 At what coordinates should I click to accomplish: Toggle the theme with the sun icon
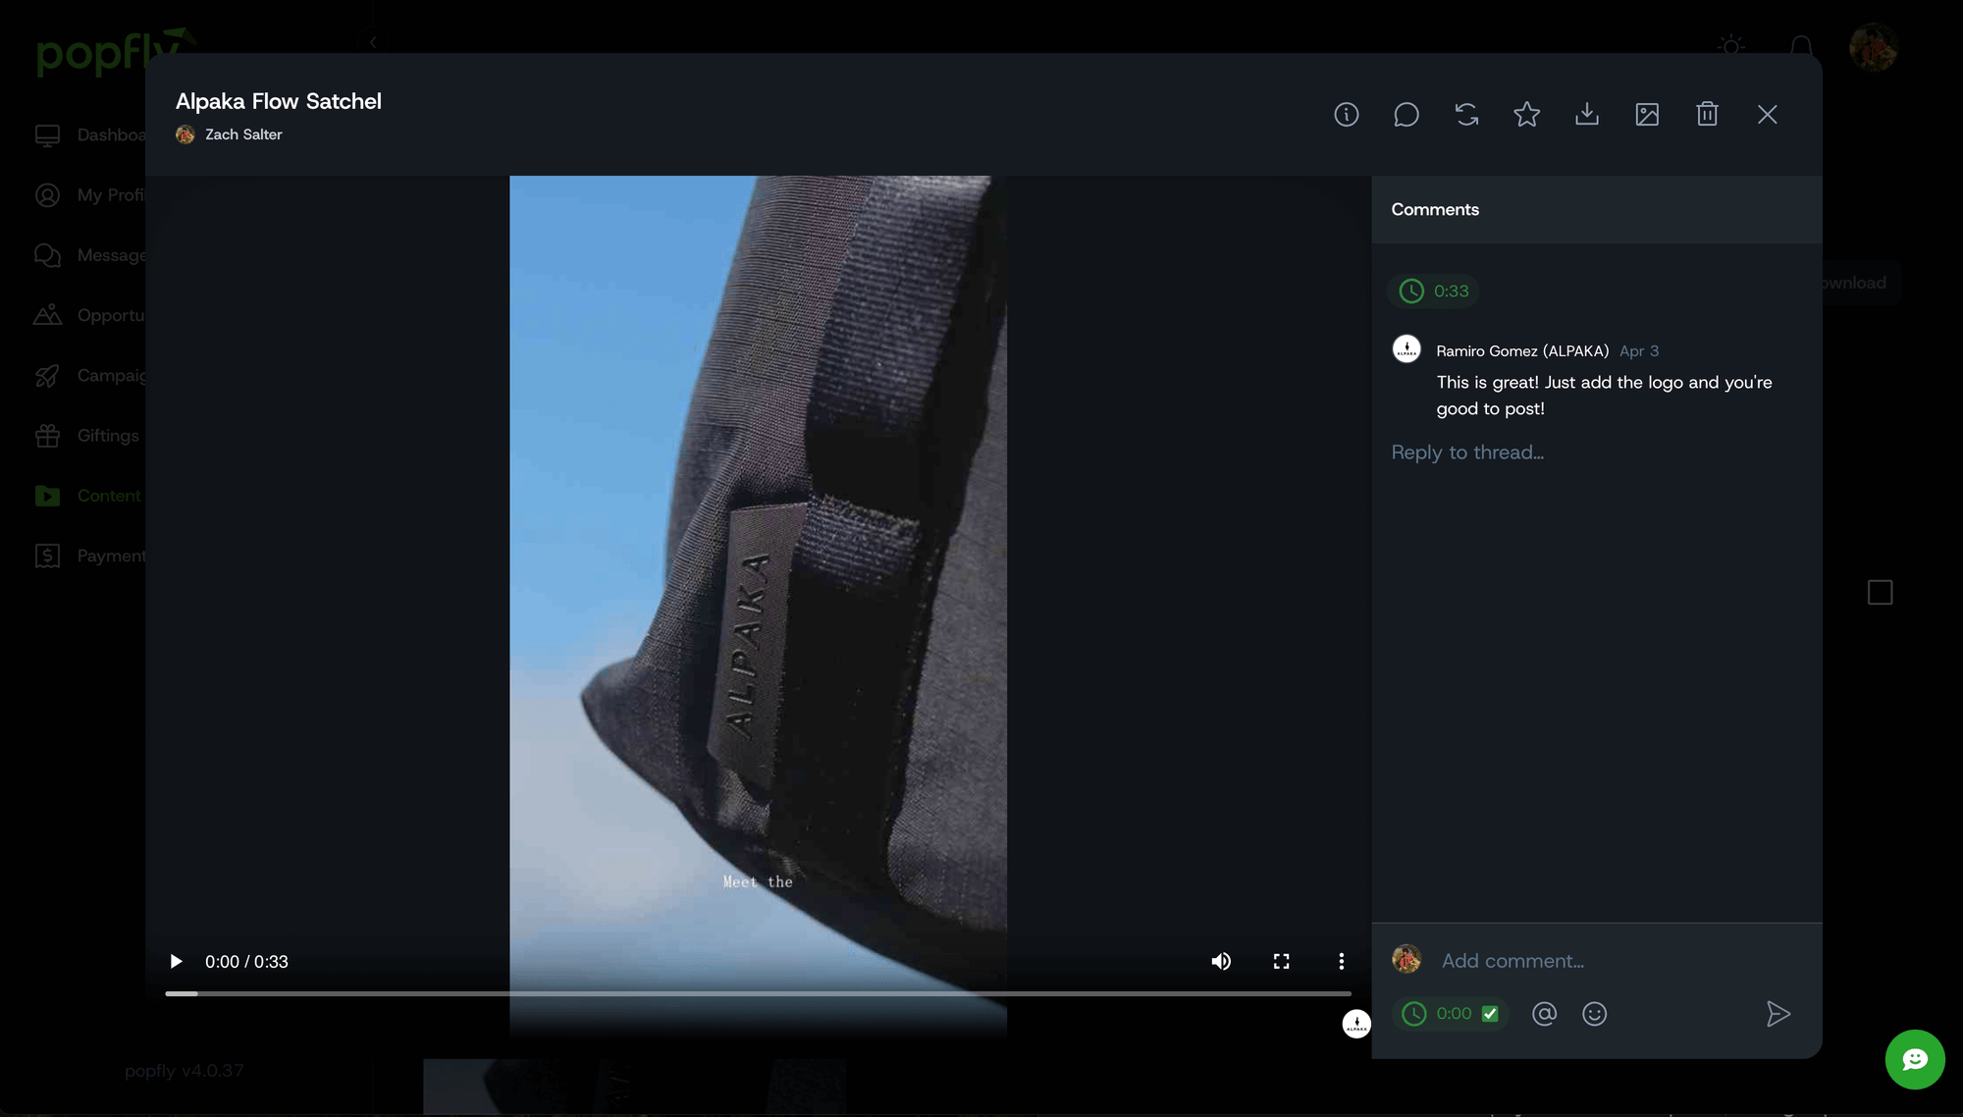pos(1730,46)
